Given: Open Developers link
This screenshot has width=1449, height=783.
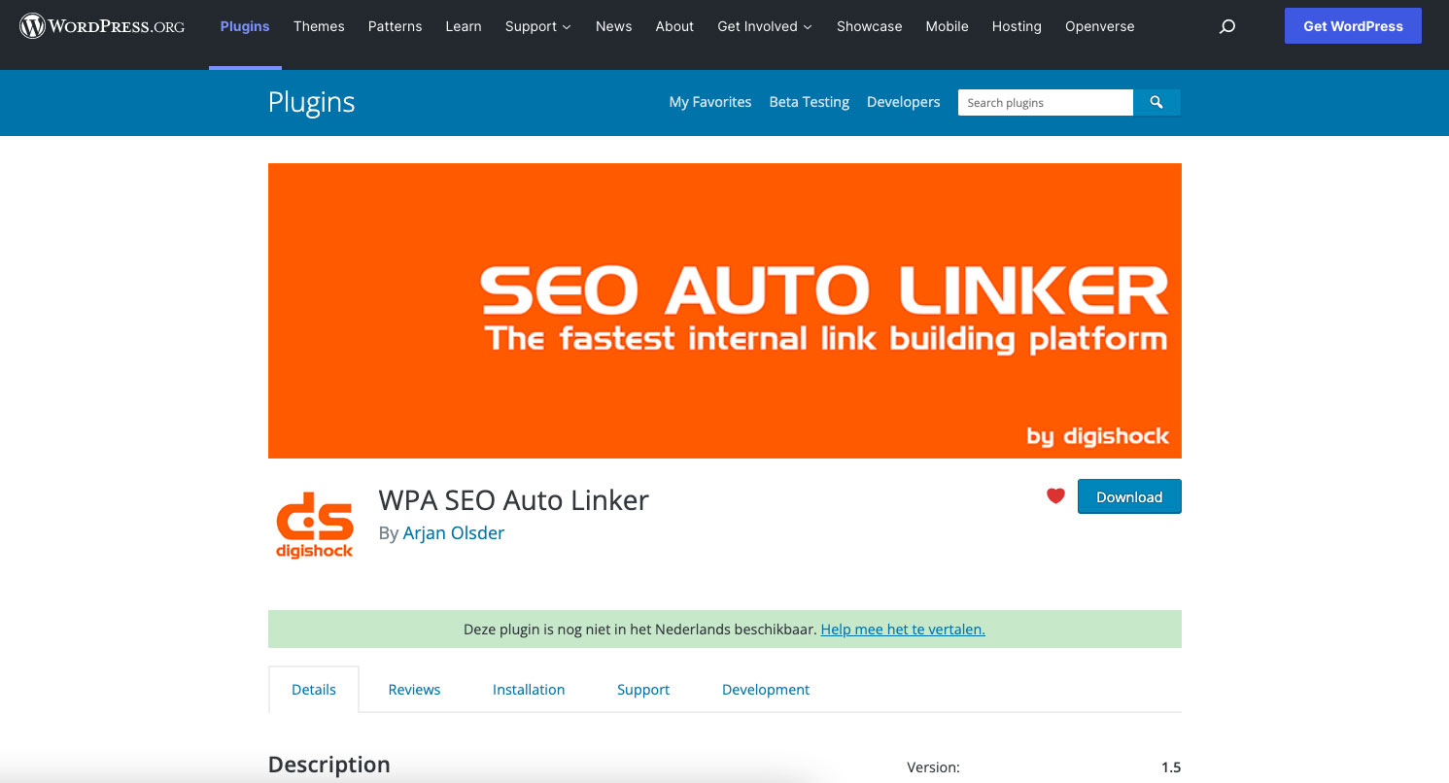Looking at the screenshot, I should tap(904, 102).
